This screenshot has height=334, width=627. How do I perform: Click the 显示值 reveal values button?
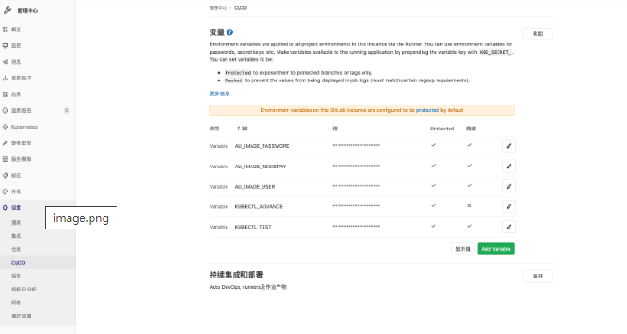coord(462,249)
